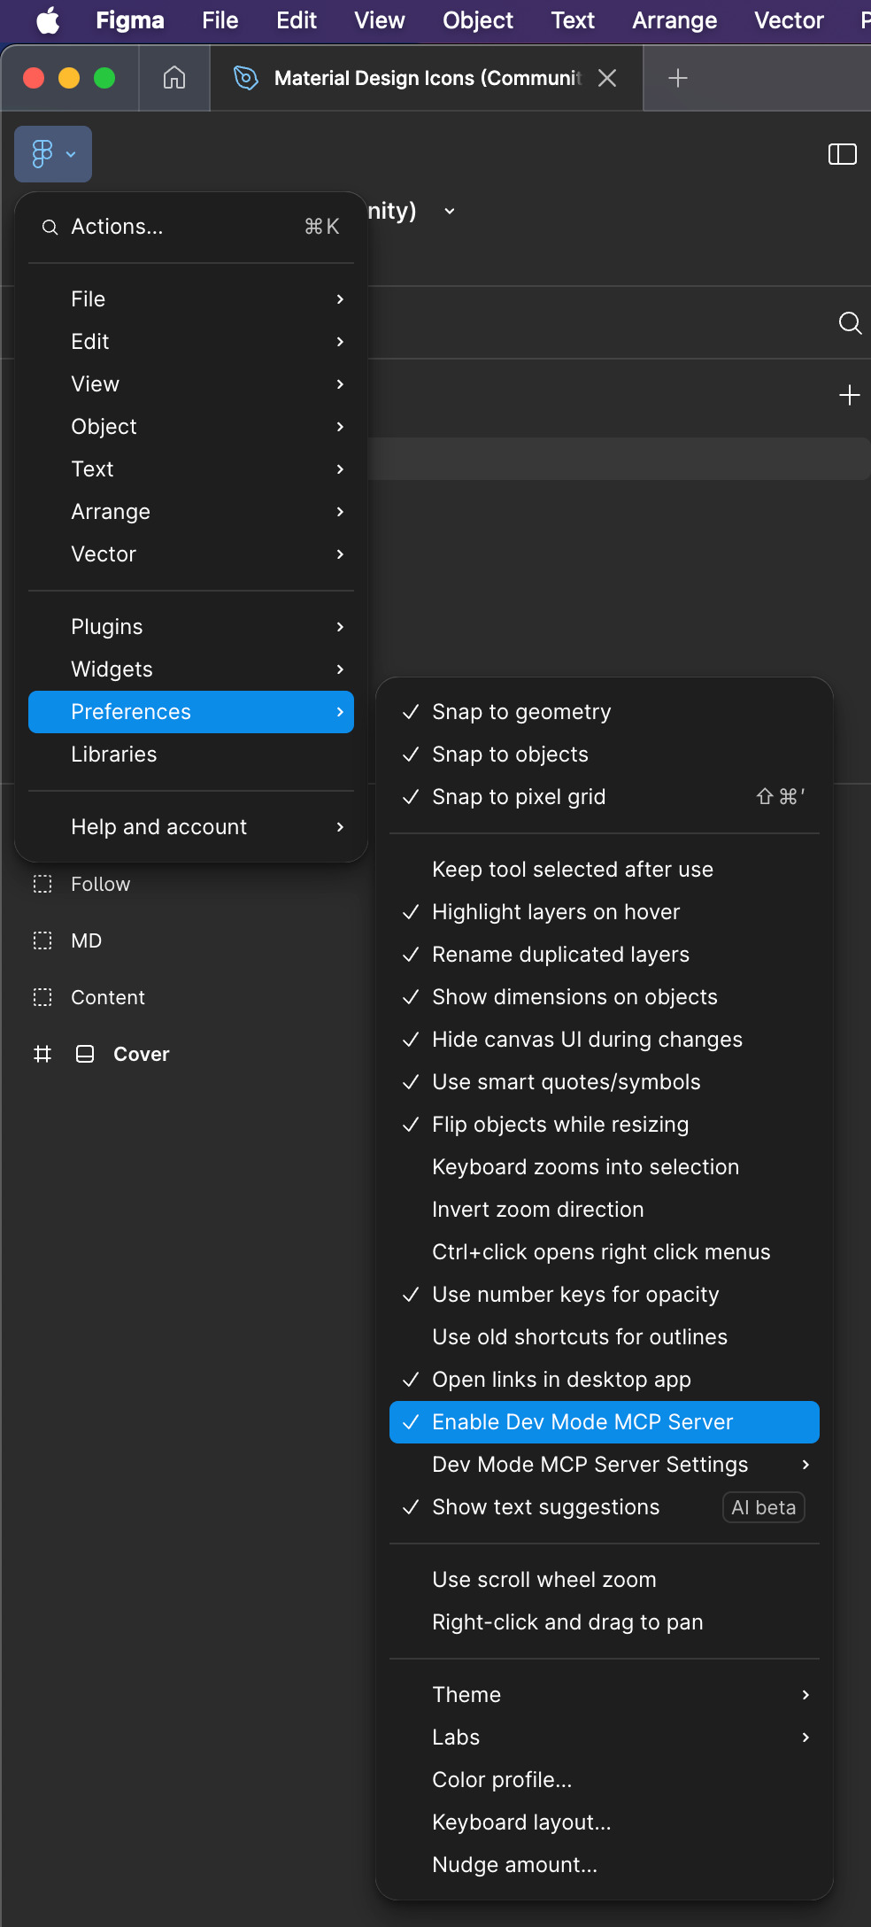Click the Cover frame hash icon

click(x=42, y=1054)
